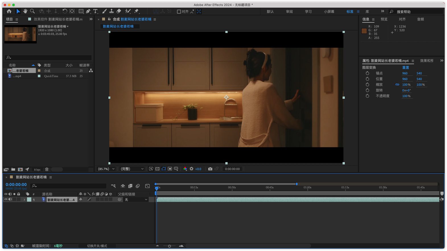Open the 85.7% magnification dropdown

106,169
